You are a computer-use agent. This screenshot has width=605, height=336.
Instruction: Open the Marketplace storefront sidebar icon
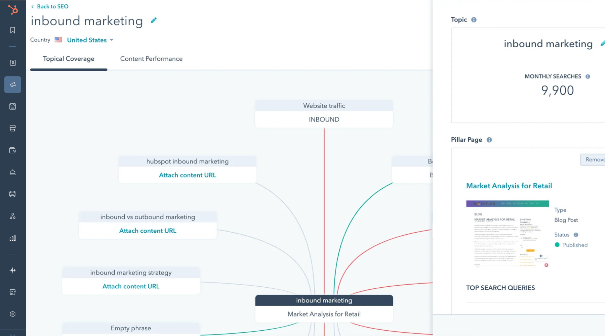pos(13,292)
